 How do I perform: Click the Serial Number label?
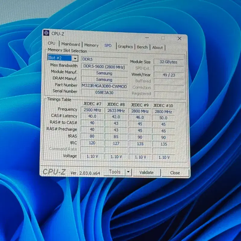tap(65, 91)
